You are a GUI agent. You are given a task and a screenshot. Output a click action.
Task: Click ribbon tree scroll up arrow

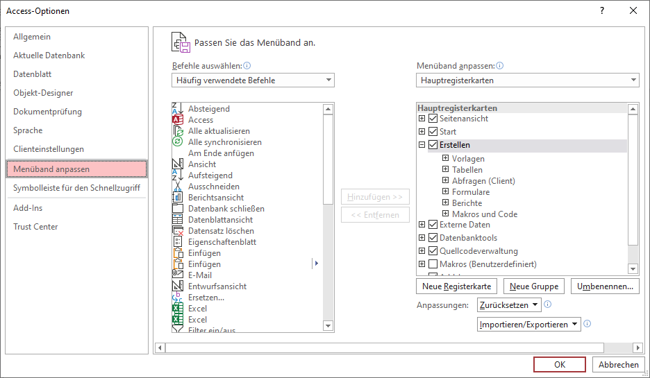point(633,110)
